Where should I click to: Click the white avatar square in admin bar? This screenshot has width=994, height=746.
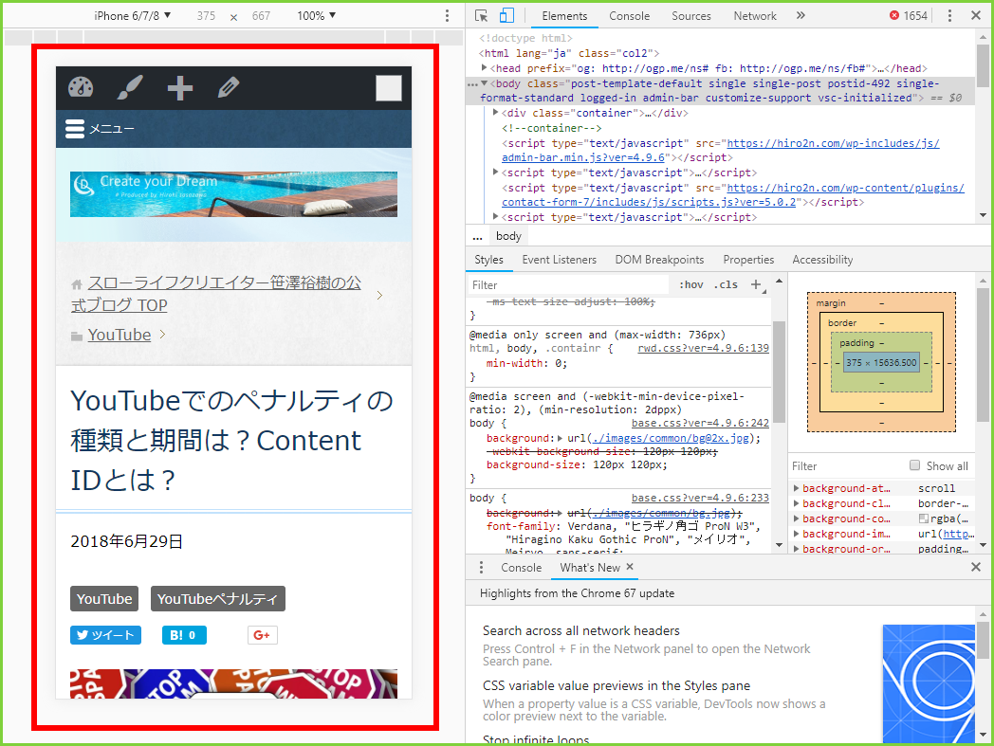pyautogui.click(x=389, y=88)
